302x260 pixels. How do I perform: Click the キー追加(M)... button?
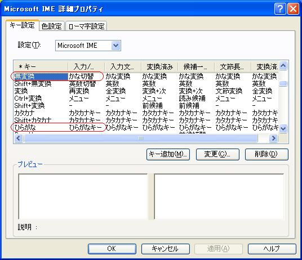pos(168,154)
